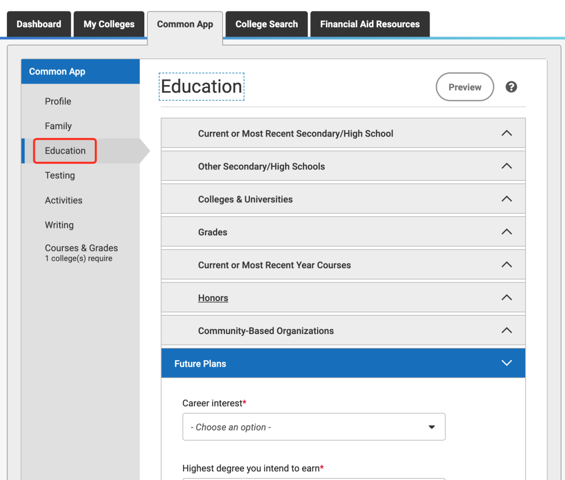The width and height of the screenshot is (565, 480).
Task: Go to the College Search tab
Action: pyautogui.click(x=267, y=24)
